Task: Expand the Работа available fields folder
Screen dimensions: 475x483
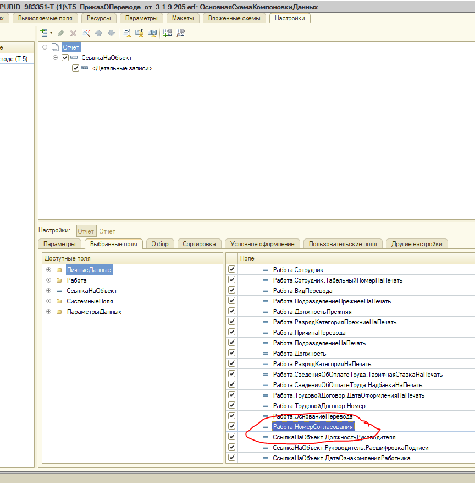Action: click(48, 280)
